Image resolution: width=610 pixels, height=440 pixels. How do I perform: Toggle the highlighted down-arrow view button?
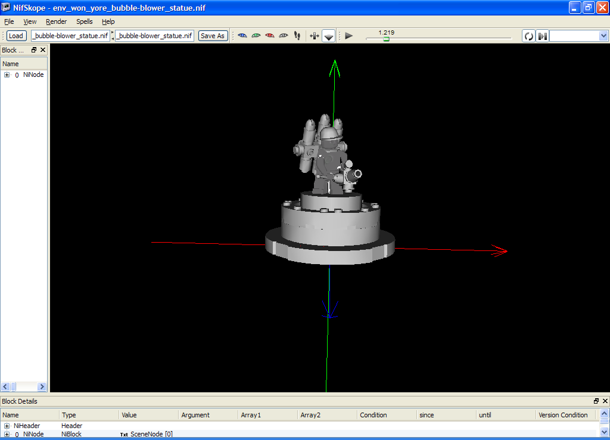(328, 36)
